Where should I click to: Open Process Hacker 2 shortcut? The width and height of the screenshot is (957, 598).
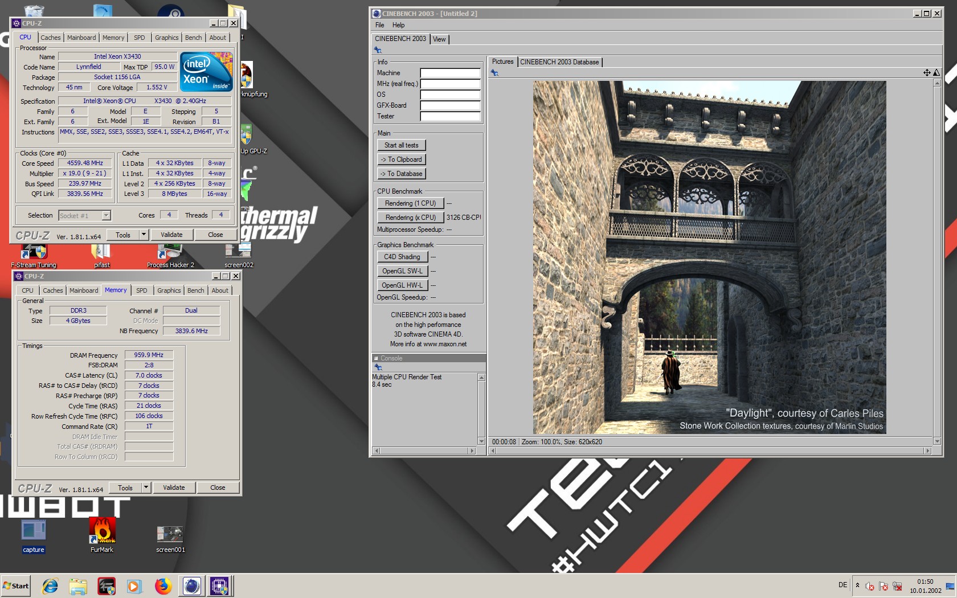(x=170, y=256)
